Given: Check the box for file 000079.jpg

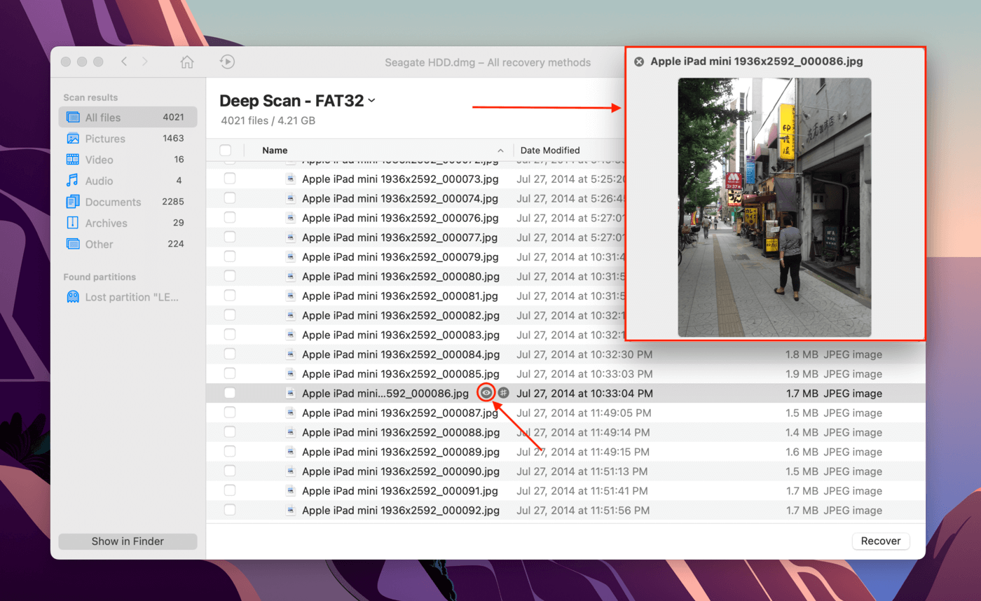Looking at the screenshot, I should pos(230,256).
